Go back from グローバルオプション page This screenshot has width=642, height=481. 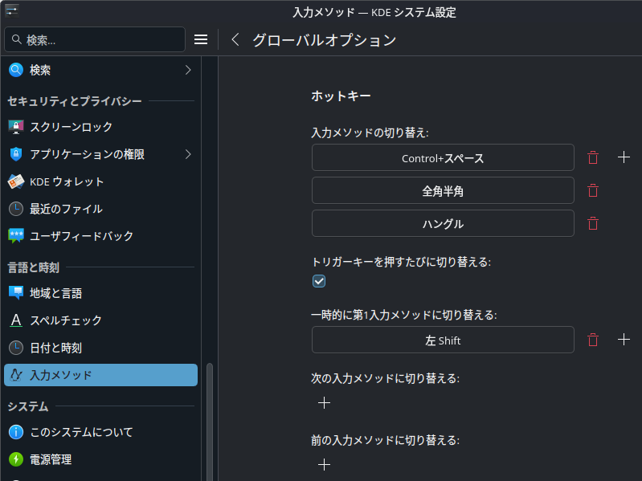235,39
